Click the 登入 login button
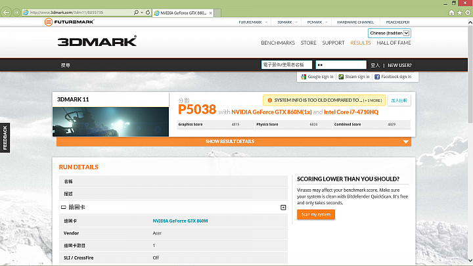Image resolution: width=473 pixels, height=266 pixels. 375,65
